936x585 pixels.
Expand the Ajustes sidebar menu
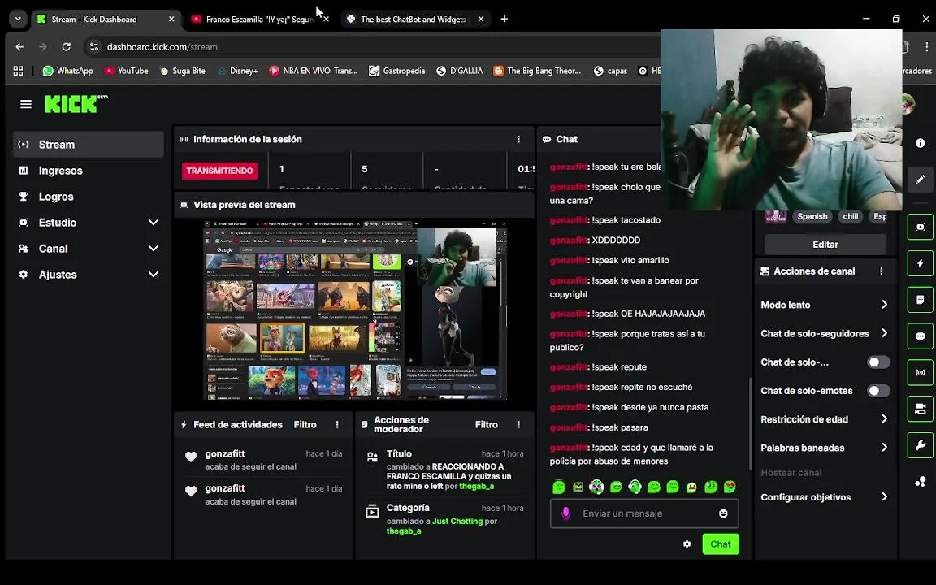[x=89, y=275]
